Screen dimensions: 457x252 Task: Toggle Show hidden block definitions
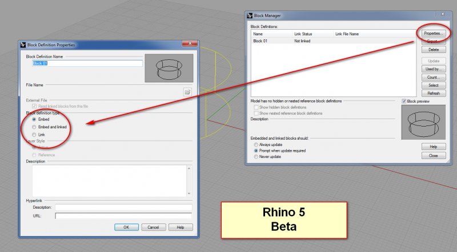click(256, 107)
